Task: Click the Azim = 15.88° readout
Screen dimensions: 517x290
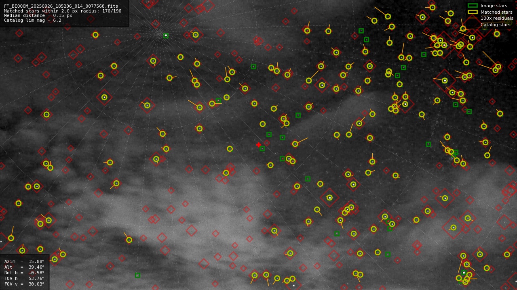Action: (24, 261)
